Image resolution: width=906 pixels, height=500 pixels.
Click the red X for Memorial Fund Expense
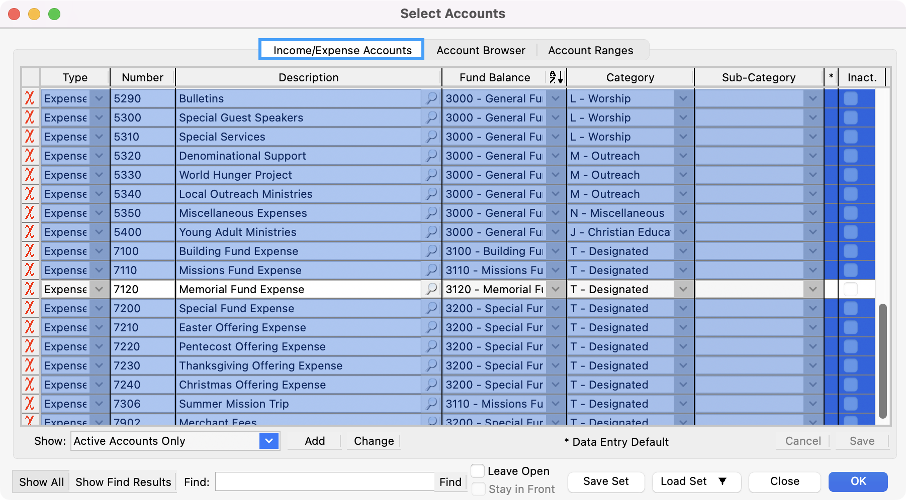point(30,289)
